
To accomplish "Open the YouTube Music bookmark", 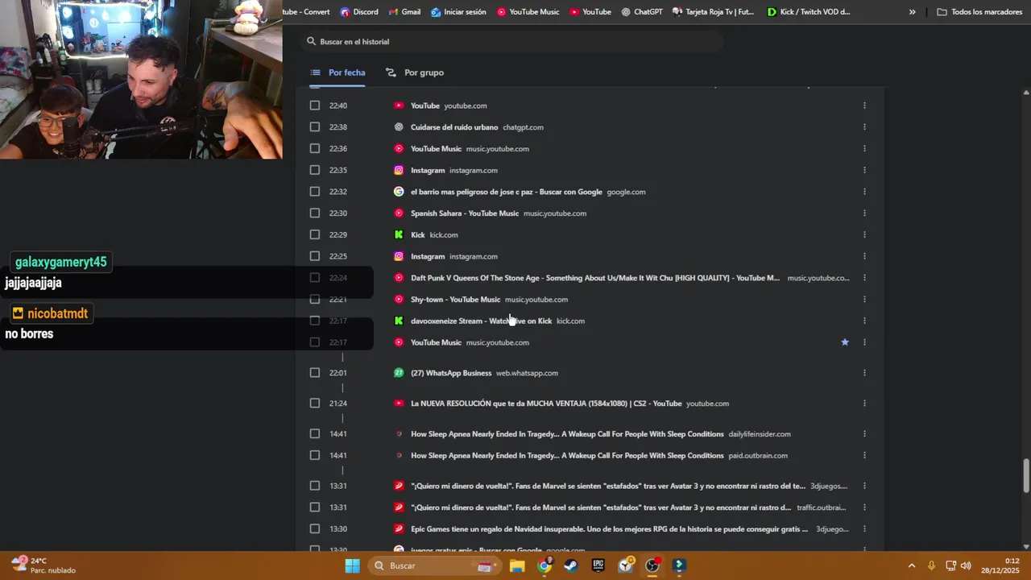I will (x=528, y=12).
